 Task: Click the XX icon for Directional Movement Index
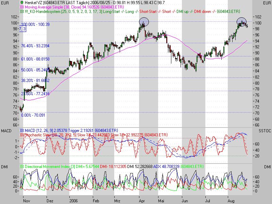[21, 166]
